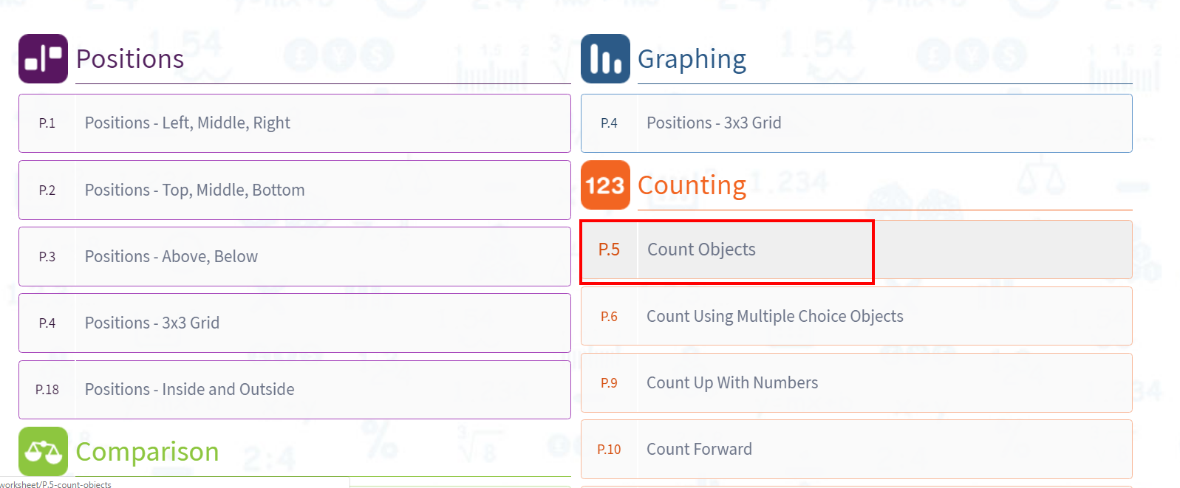Open Positions - 3x3 Grid under Positions
Viewport: 1180px width, 488px height.
click(x=152, y=323)
